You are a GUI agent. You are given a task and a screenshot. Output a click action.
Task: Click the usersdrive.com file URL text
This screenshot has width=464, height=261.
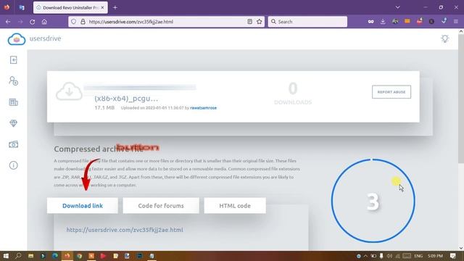click(x=125, y=230)
